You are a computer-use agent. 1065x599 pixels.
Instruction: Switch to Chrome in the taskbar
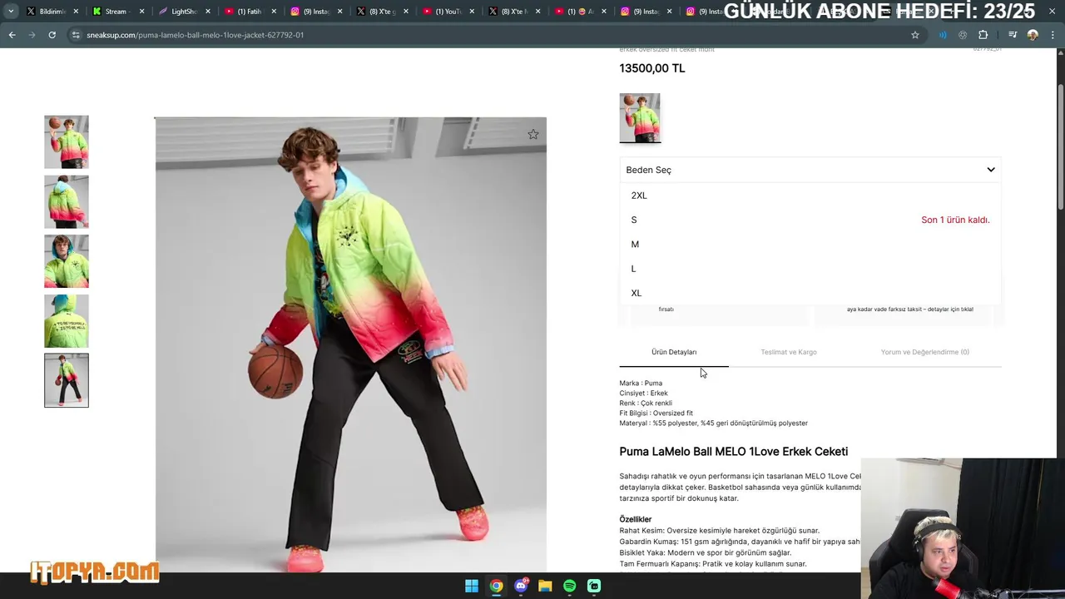496,586
